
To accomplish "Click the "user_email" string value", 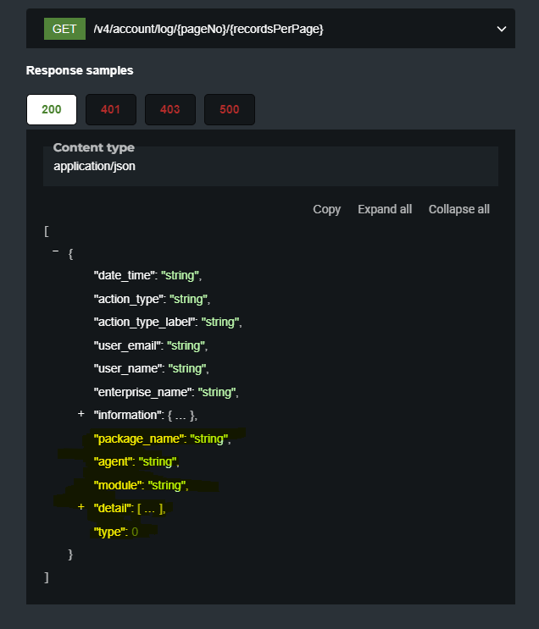I will (x=186, y=345).
